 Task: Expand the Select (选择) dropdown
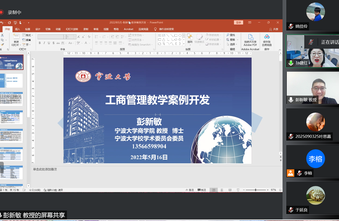[232, 44]
